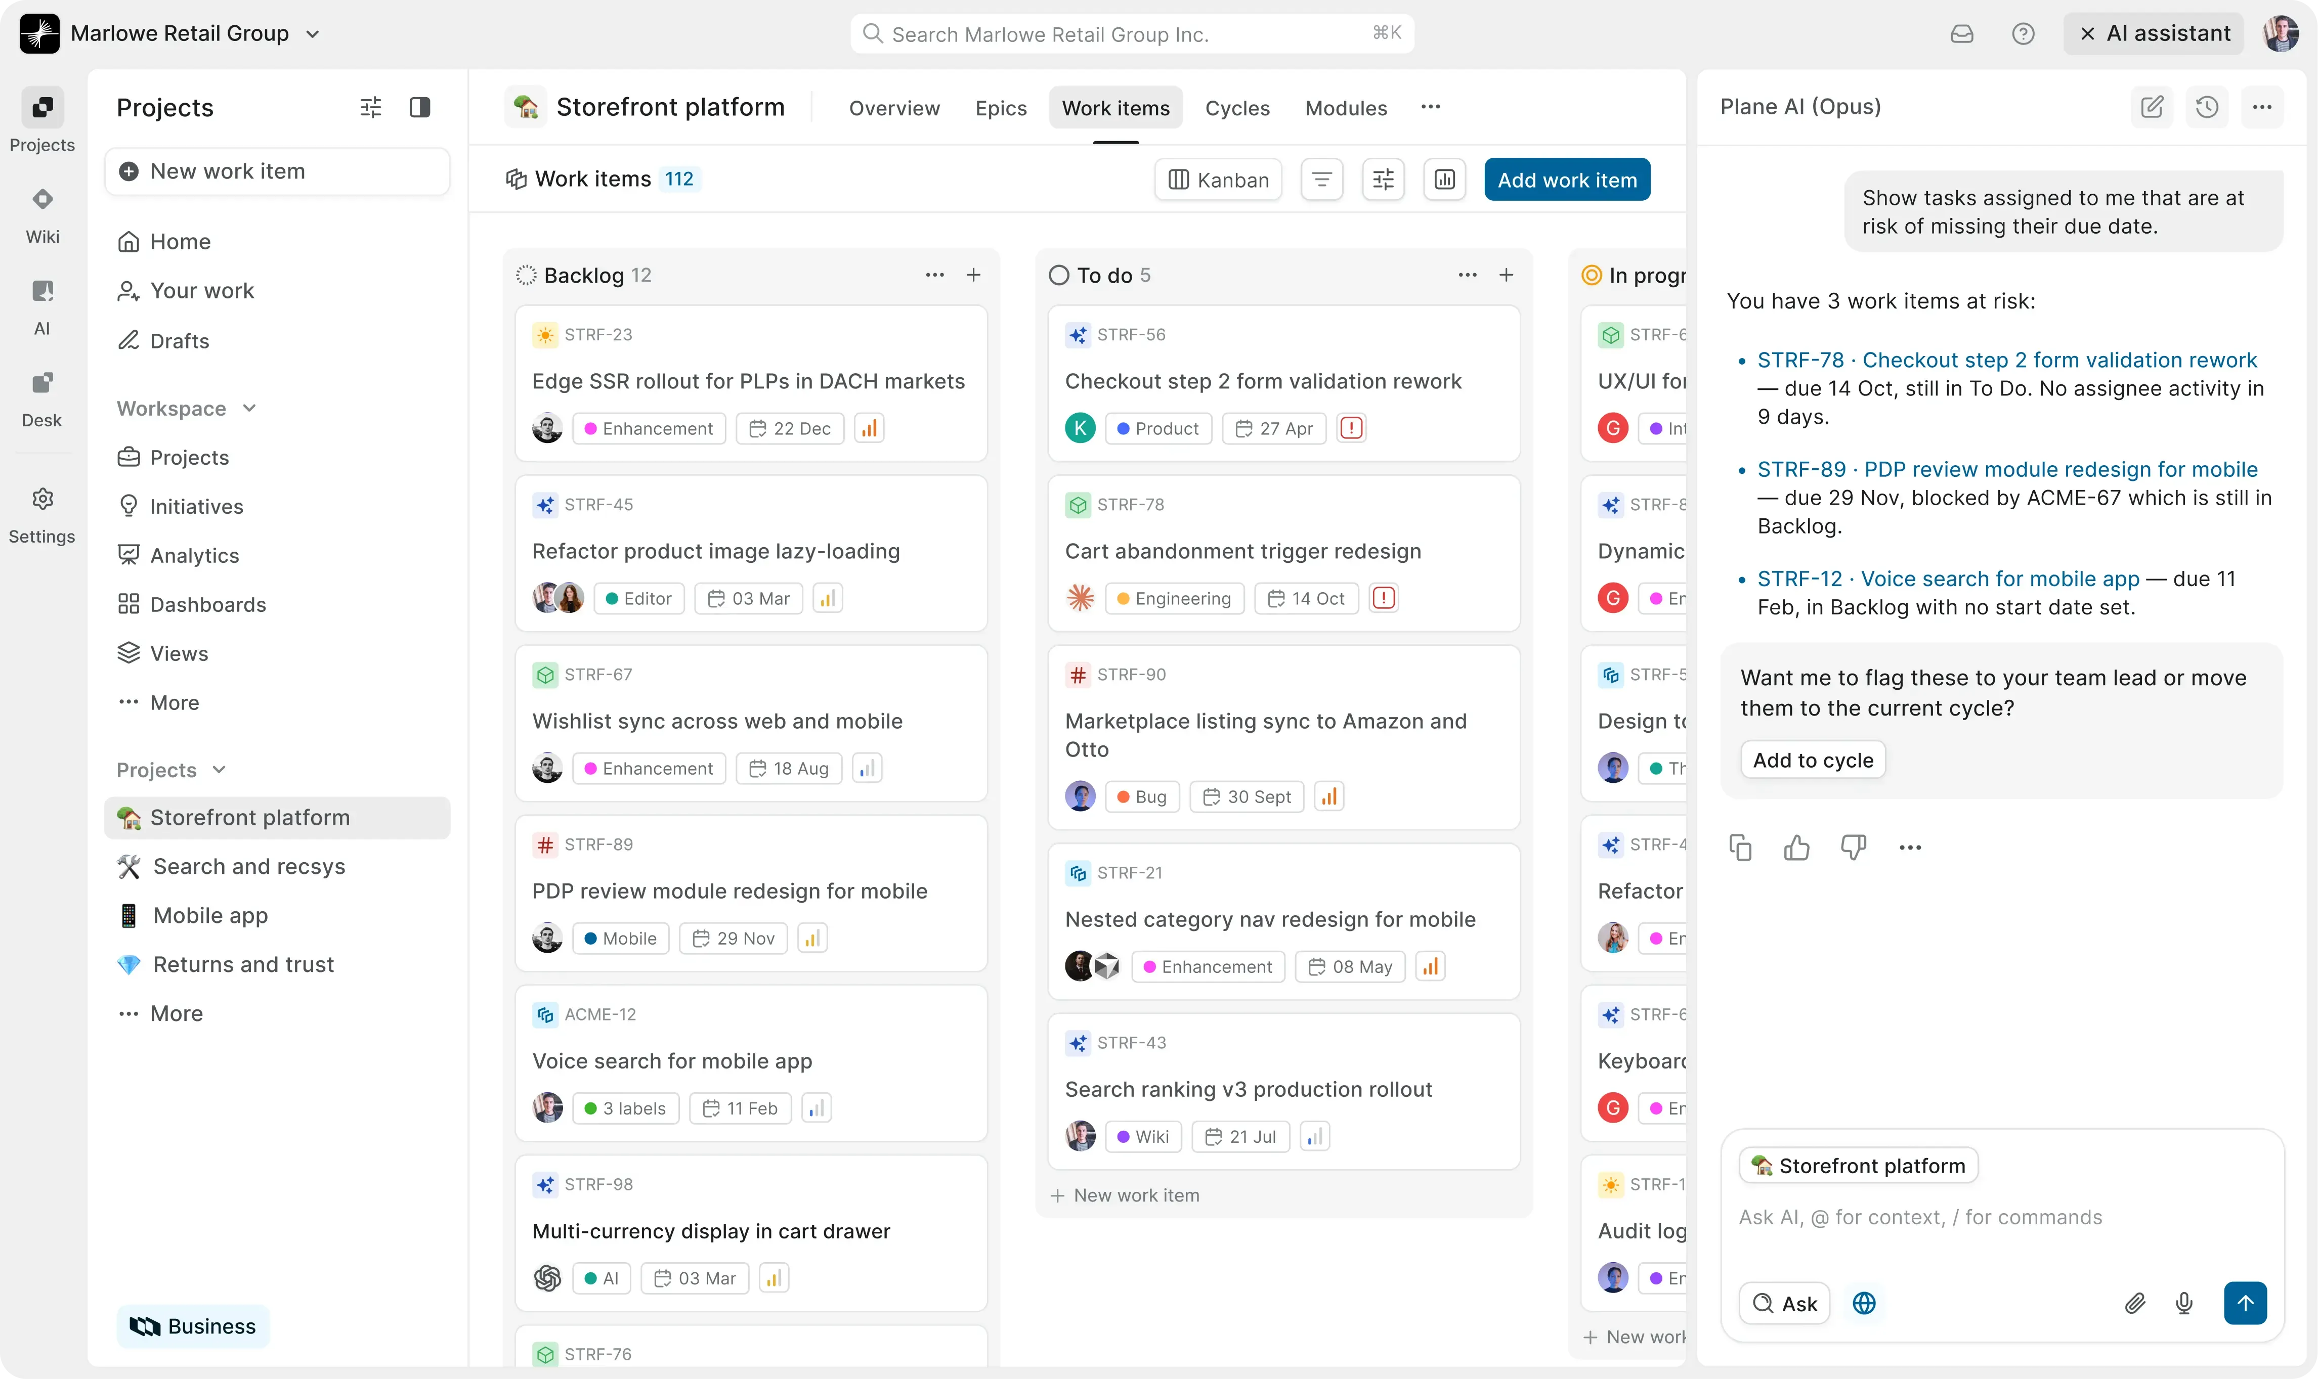Image resolution: width=2318 pixels, height=1379 pixels.
Task: Collapse the Projects section in sidebar
Action: coord(171,770)
